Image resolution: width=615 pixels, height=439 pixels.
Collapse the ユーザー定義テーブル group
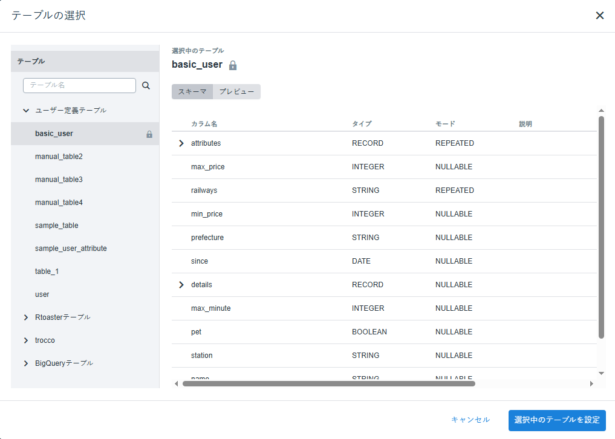[26, 111]
